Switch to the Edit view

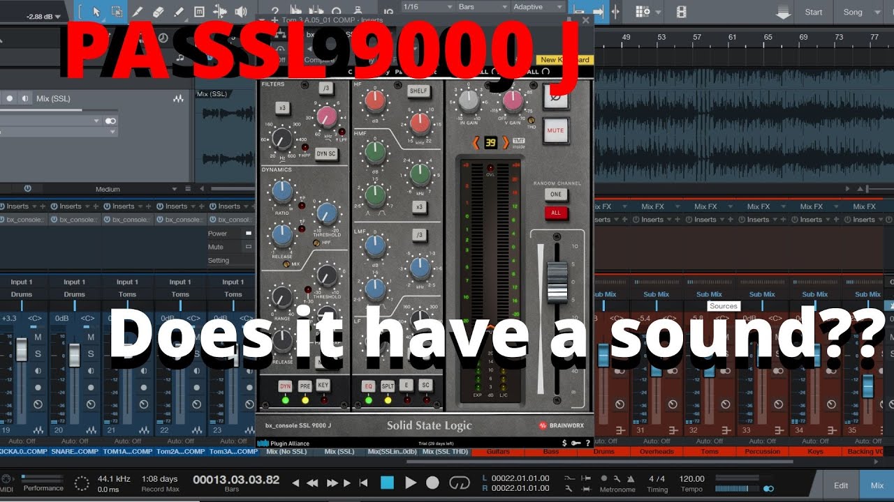tap(841, 485)
